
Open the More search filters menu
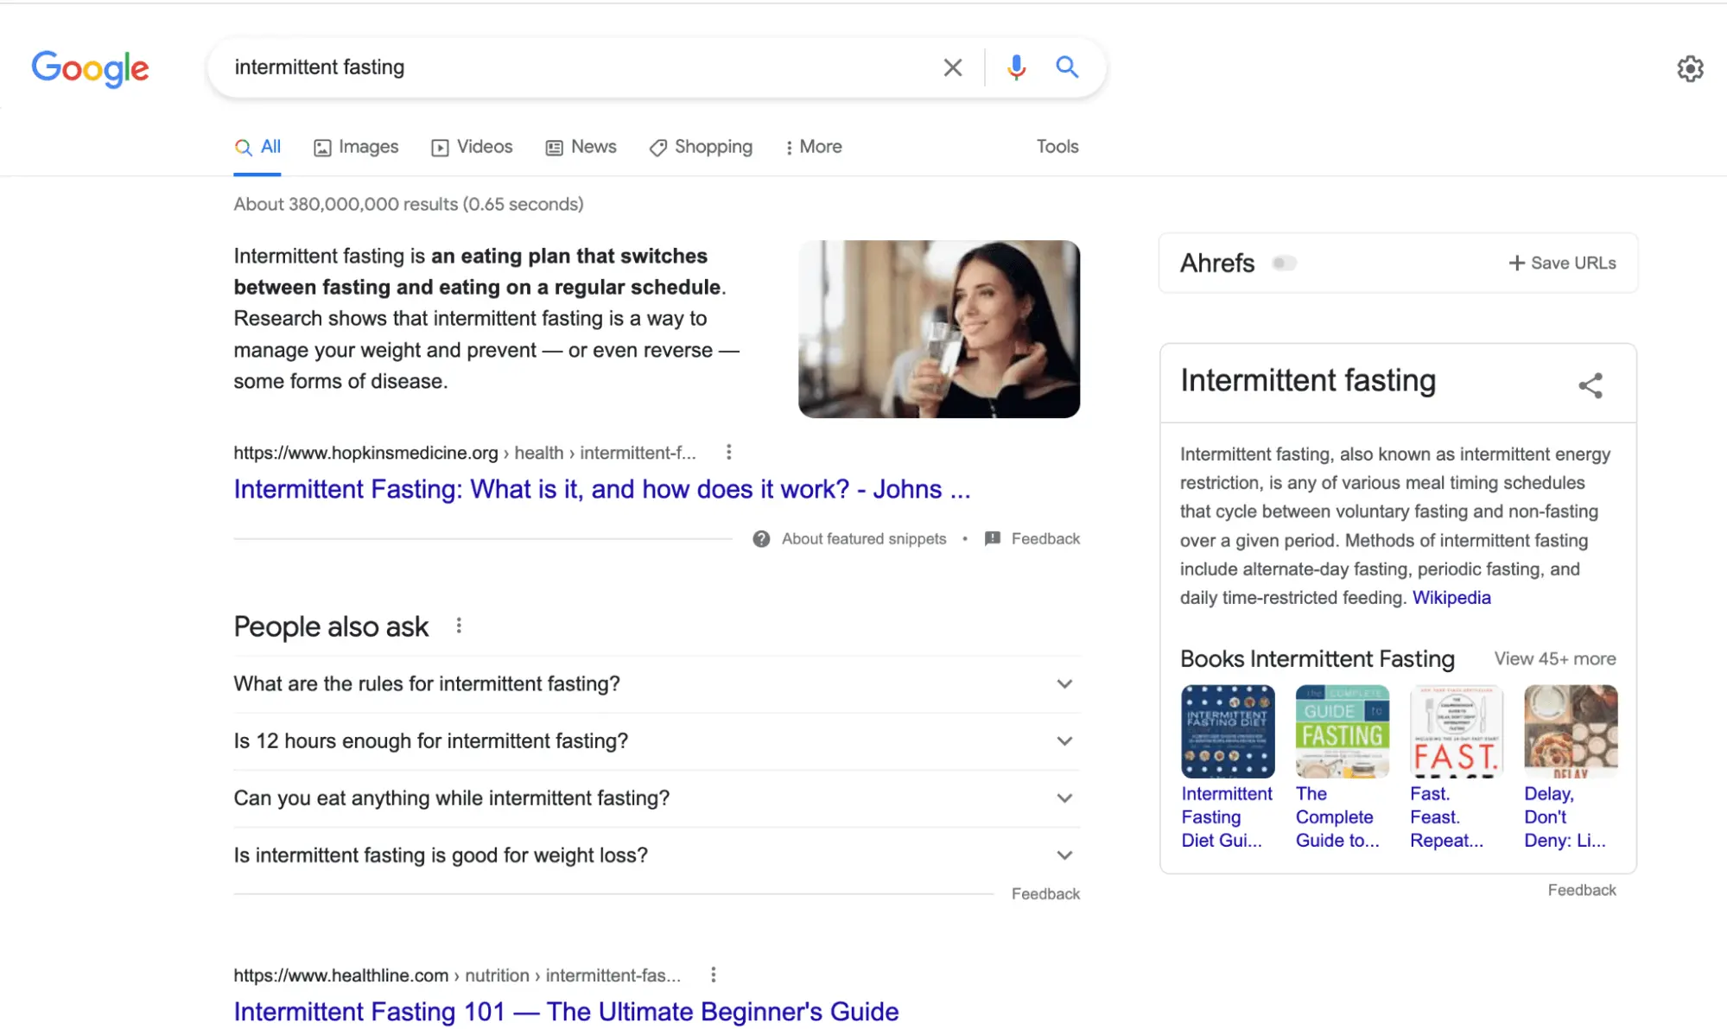coord(813,147)
